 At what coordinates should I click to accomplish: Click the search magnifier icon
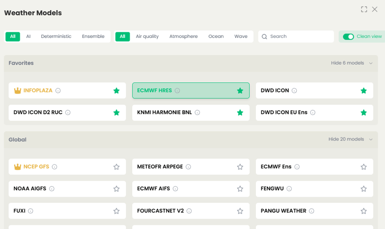coord(264,37)
